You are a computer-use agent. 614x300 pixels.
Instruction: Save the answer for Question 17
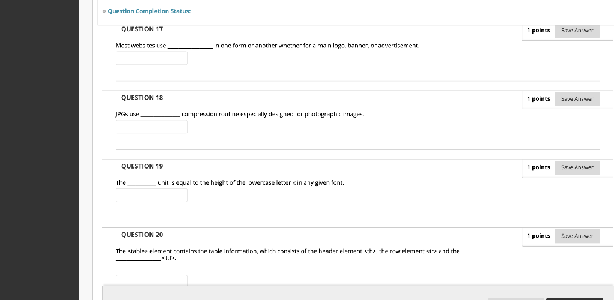pos(577,31)
